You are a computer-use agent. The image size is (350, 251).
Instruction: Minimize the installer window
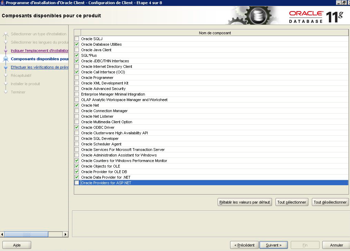(x=339, y=3)
